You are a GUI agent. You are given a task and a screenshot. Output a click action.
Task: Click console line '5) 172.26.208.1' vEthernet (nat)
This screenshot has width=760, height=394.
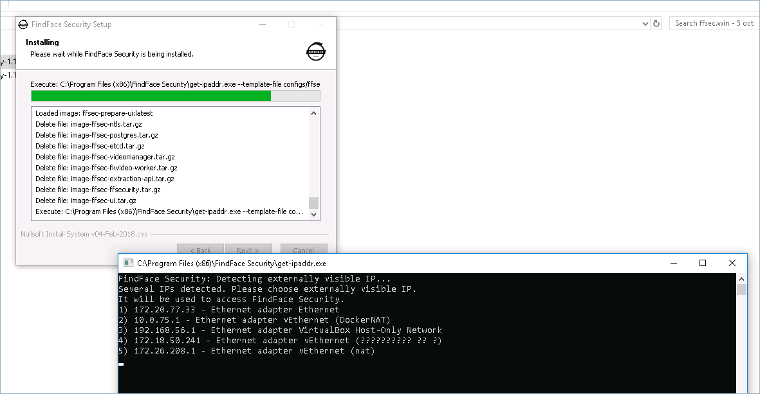pos(246,351)
